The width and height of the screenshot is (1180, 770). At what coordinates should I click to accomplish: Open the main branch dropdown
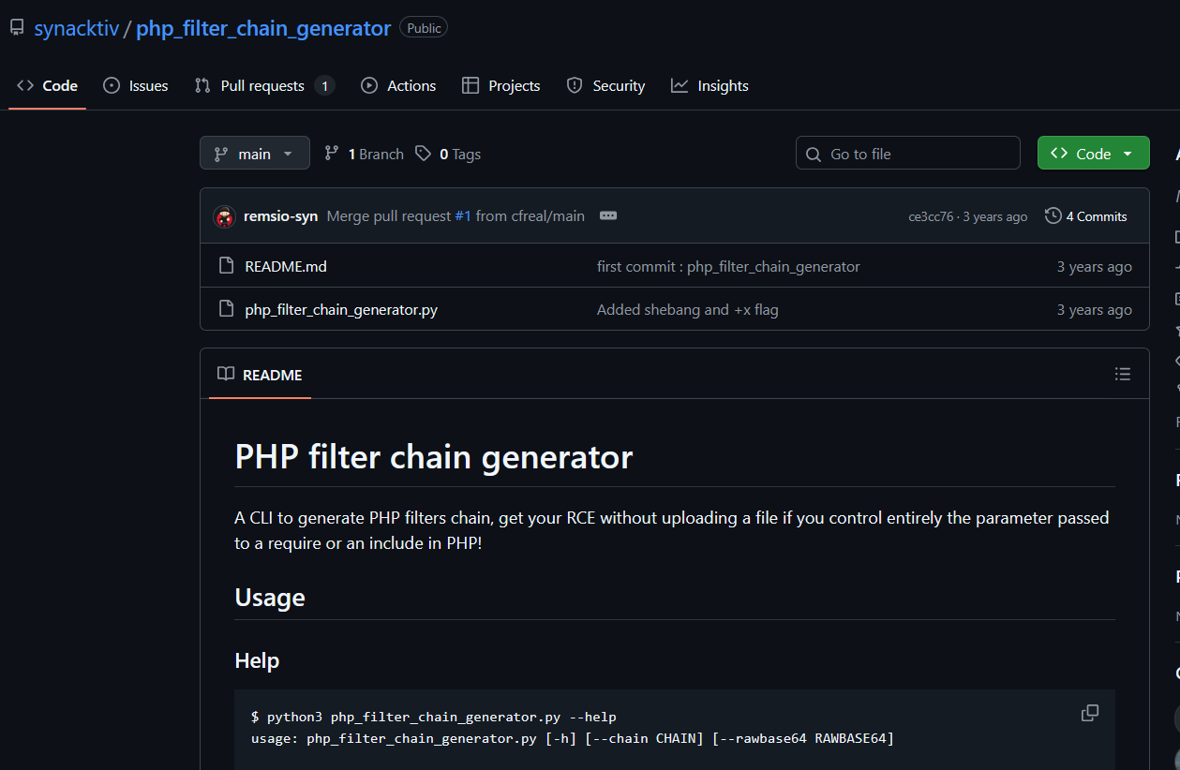click(254, 154)
